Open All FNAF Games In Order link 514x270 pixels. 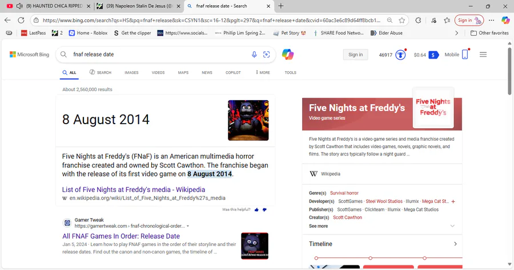(x=121, y=236)
